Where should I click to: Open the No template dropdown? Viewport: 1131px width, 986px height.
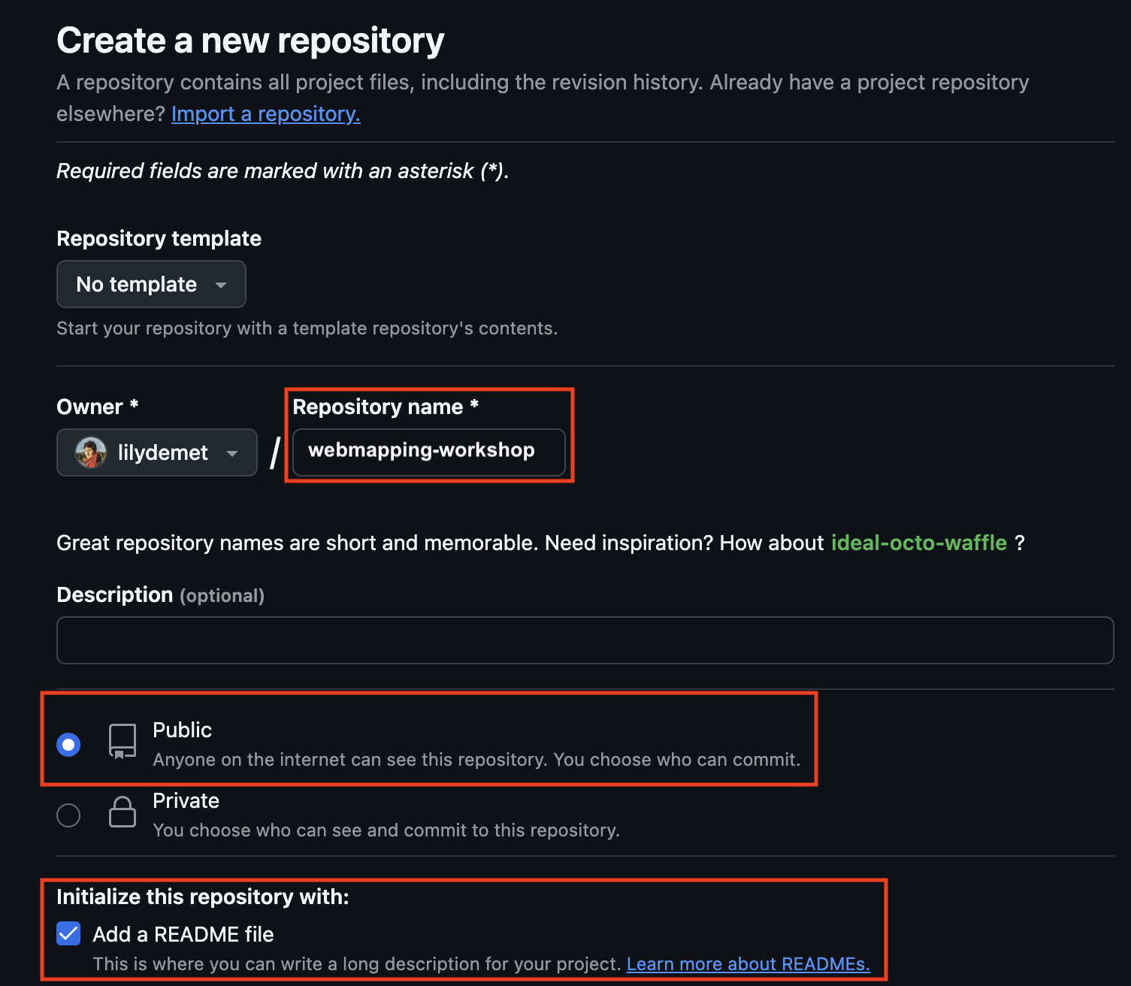[x=151, y=284]
